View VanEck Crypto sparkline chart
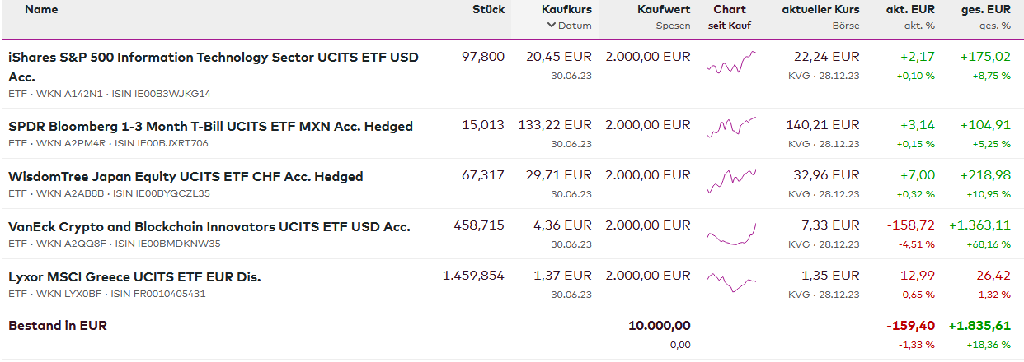 pyautogui.click(x=730, y=234)
